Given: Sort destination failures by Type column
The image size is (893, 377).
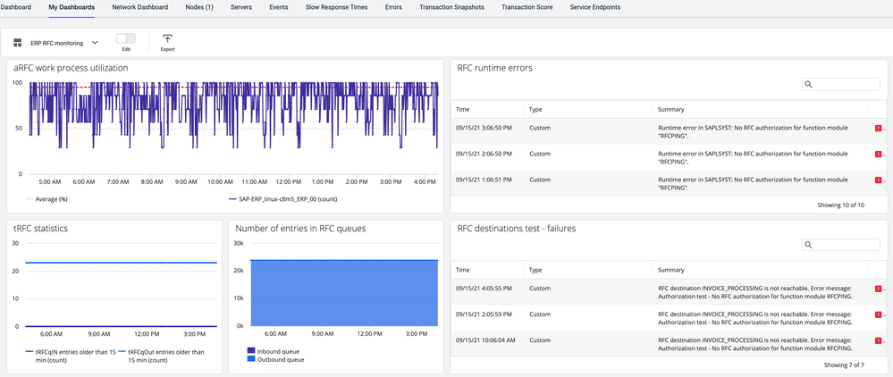Looking at the screenshot, I should [535, 270].
